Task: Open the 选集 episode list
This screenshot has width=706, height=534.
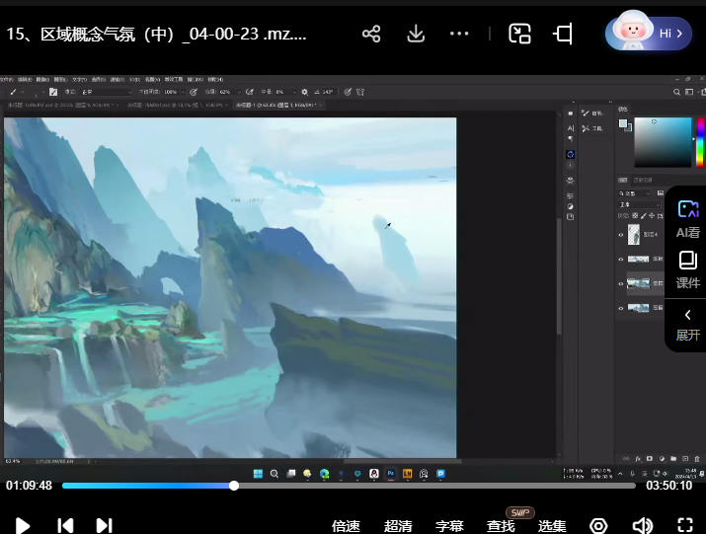Action: [x=552, y=526]
